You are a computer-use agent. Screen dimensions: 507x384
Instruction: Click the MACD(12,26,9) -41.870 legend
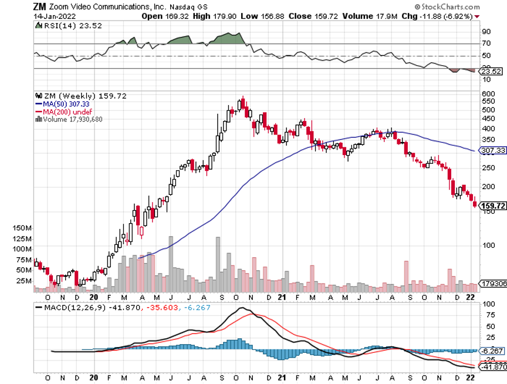coord(88,307)
